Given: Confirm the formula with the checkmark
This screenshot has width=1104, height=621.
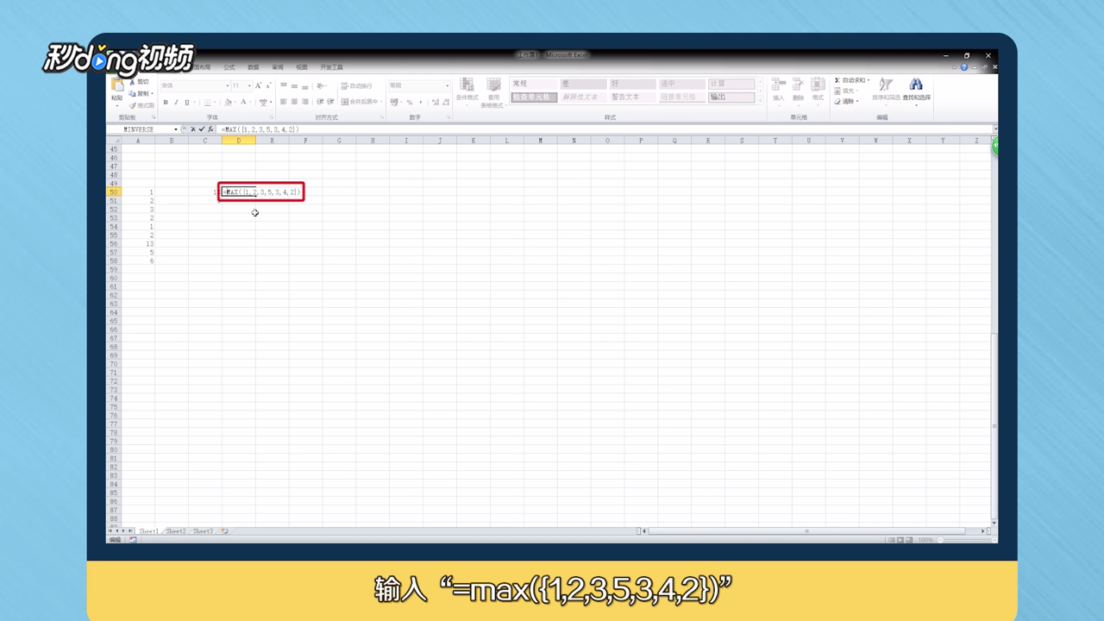Looking at the screenshot, I should (x=202, y=129).
